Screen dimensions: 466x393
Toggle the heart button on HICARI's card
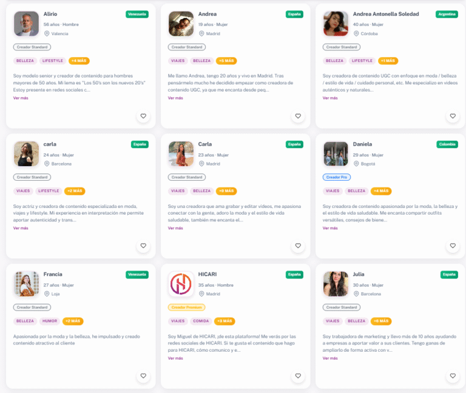point(298,376)
